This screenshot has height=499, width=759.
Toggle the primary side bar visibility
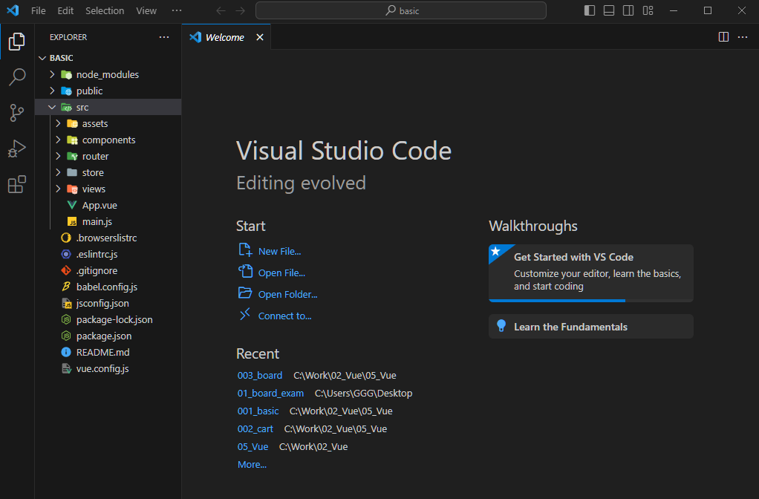click(590, 10)
